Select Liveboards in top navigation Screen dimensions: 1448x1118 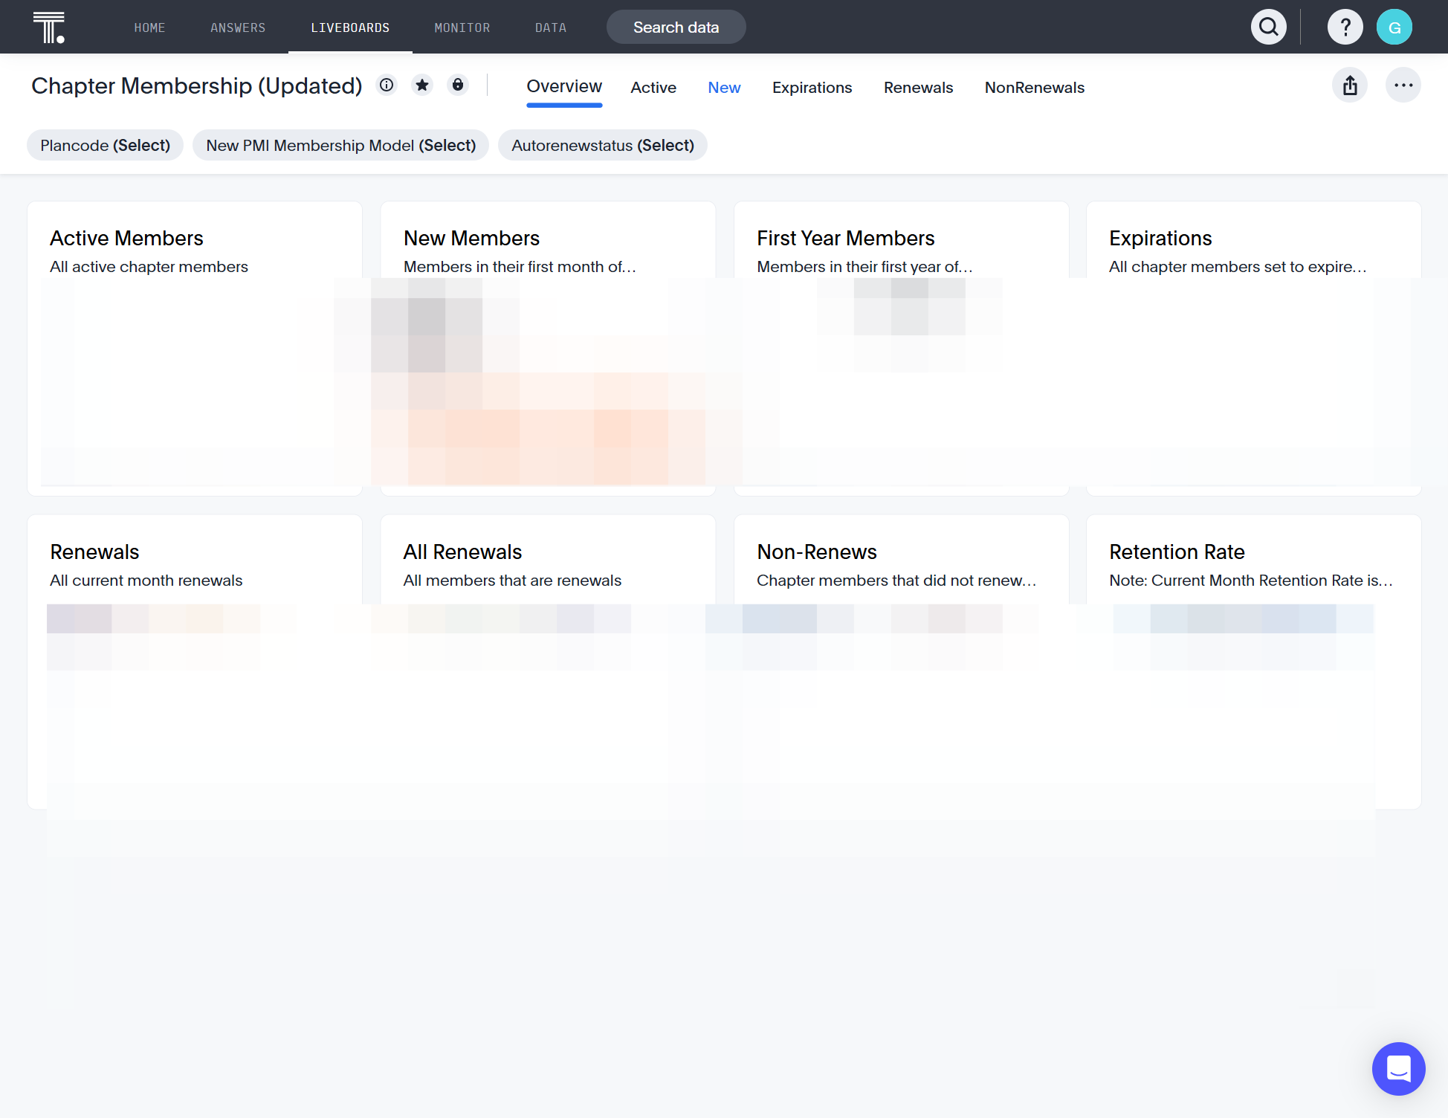click(350, 28)
